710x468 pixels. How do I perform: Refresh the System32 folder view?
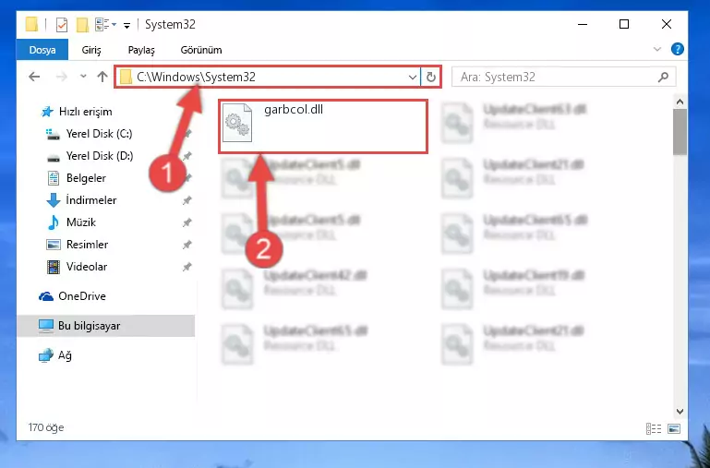pyautogui.click(x=430, y=78)
